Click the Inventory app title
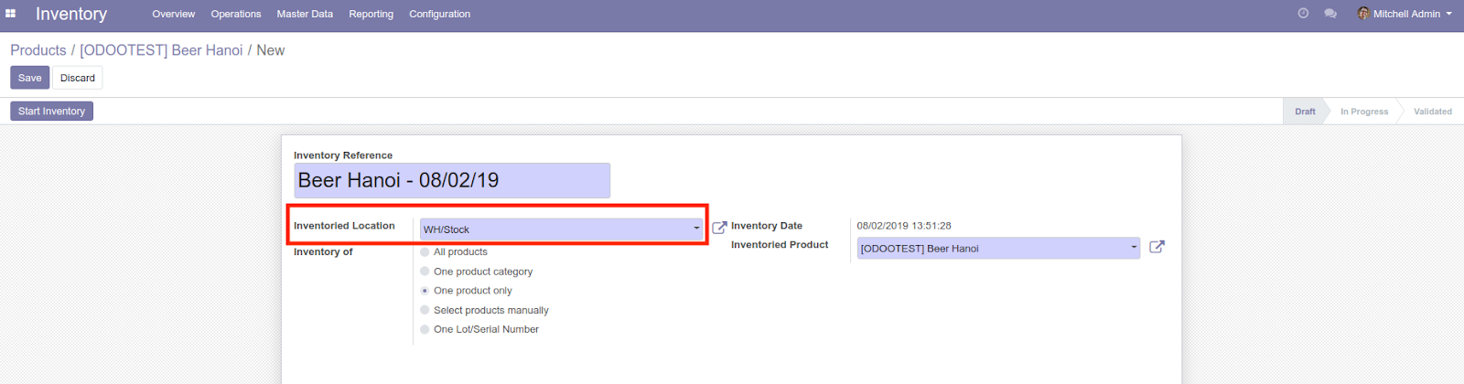1464x384 pixels. tap(71, 14)
